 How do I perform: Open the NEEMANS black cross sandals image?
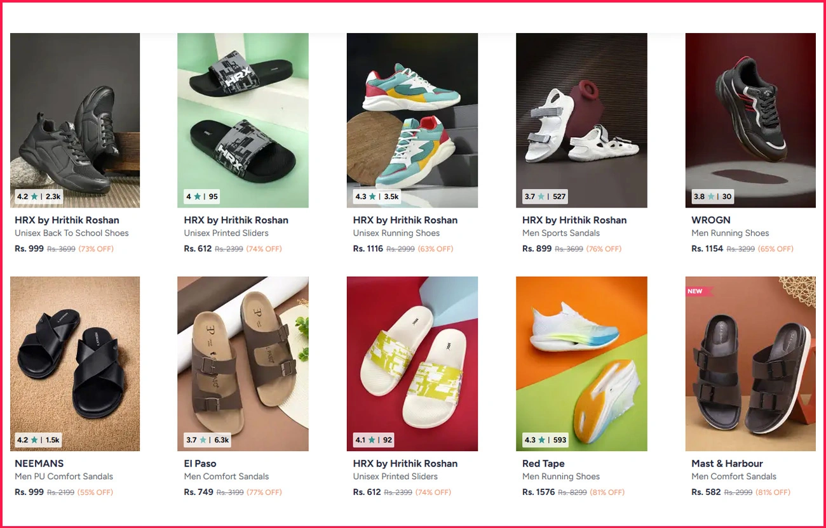tap(75, 364)
